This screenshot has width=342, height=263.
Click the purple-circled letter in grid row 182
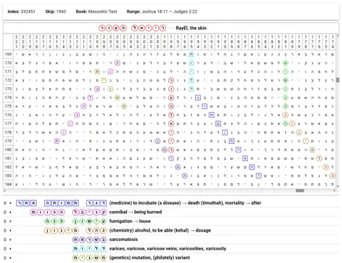(177, 167)
